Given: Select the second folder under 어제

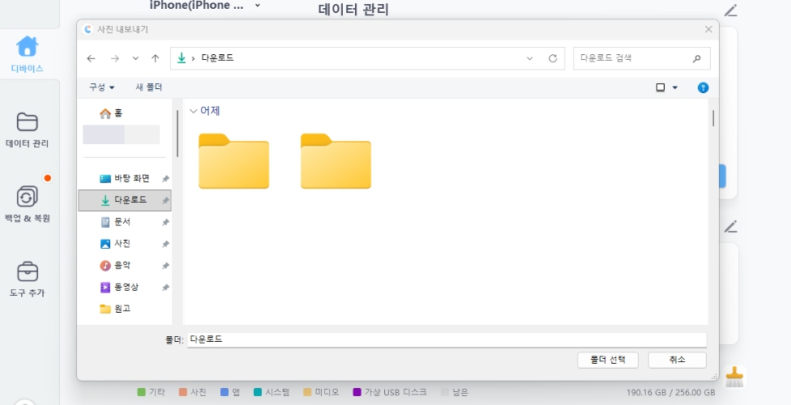Looking at the screenshot, I should tap(336, 161).
